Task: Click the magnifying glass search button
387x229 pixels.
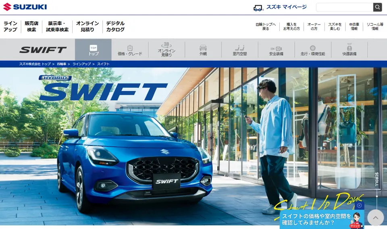Action: click(x=377, y=7)
